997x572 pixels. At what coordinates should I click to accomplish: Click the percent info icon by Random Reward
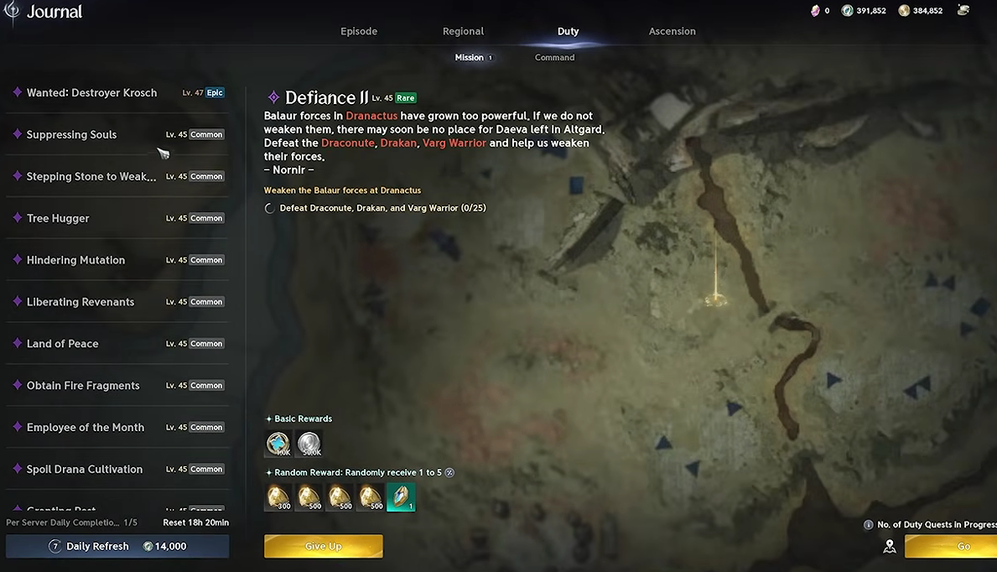449,473
